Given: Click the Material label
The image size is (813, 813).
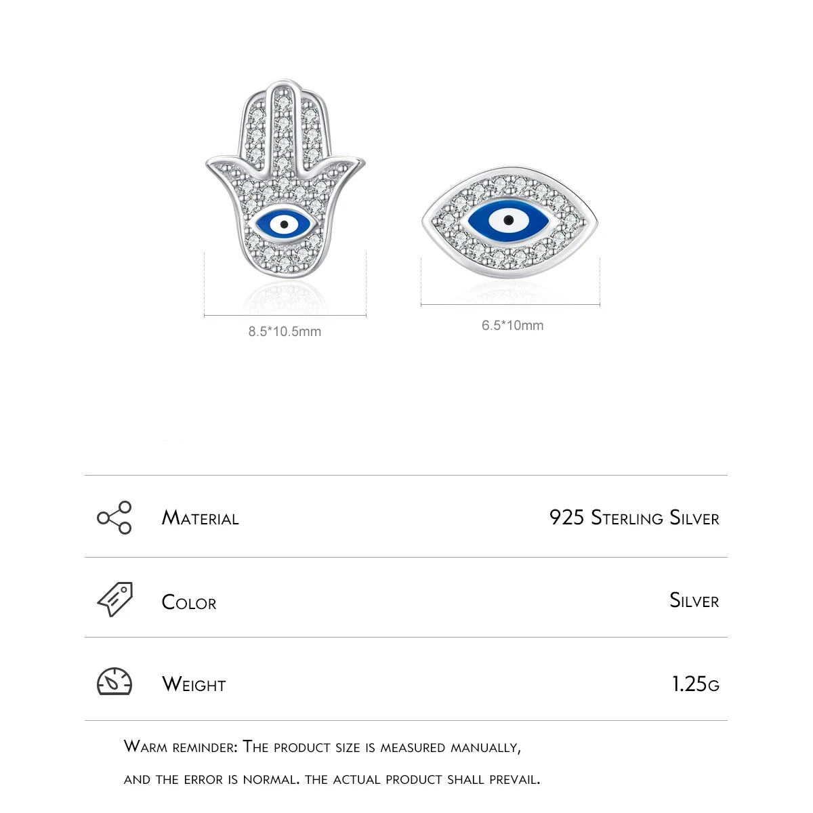Looking at the screenshot, I should 201,518.
